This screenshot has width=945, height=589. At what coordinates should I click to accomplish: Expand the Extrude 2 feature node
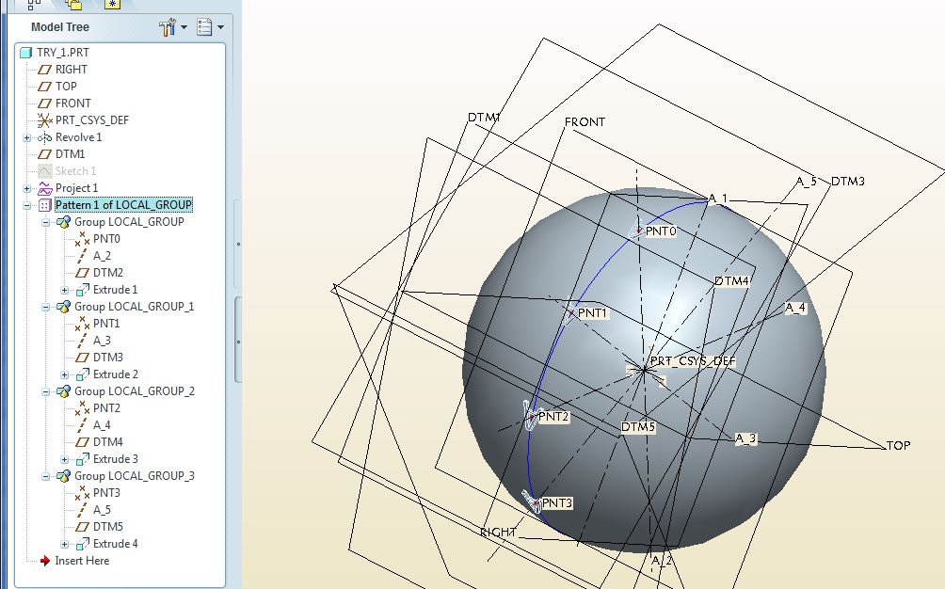coord(65,375)
